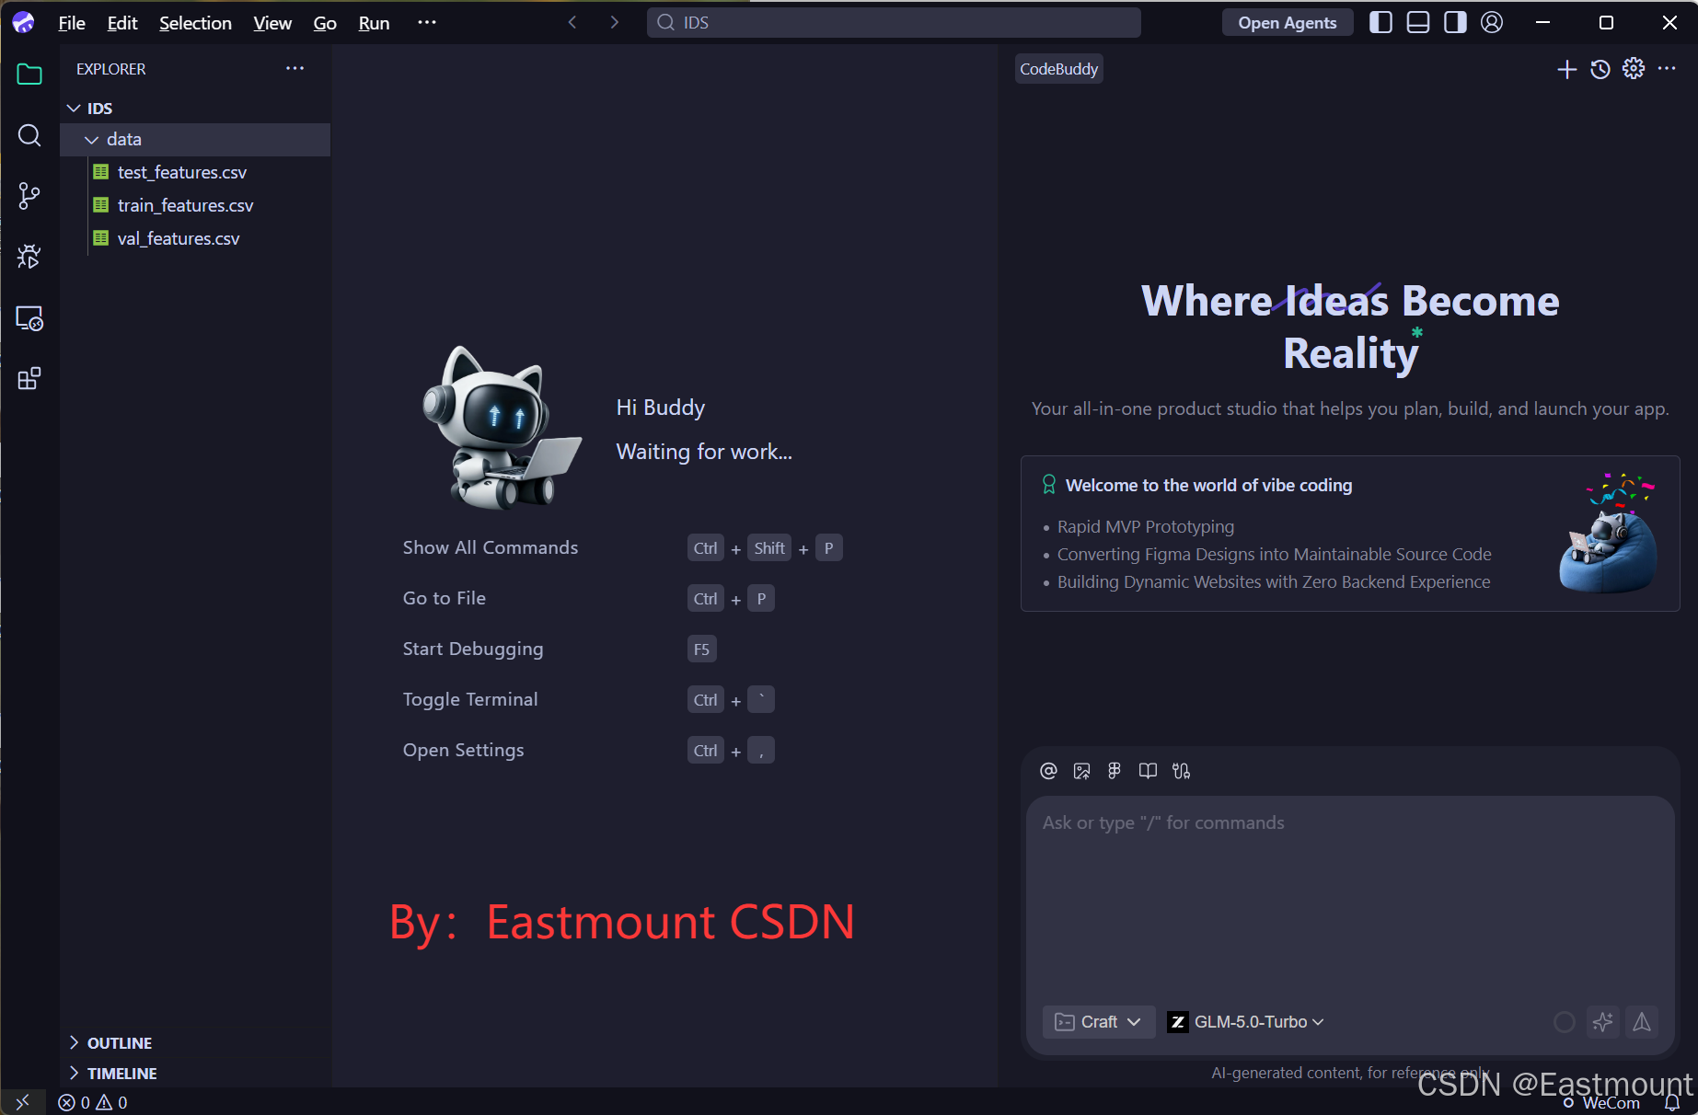Click the sparkle enhance-prompt icon

[1602, 1022]
